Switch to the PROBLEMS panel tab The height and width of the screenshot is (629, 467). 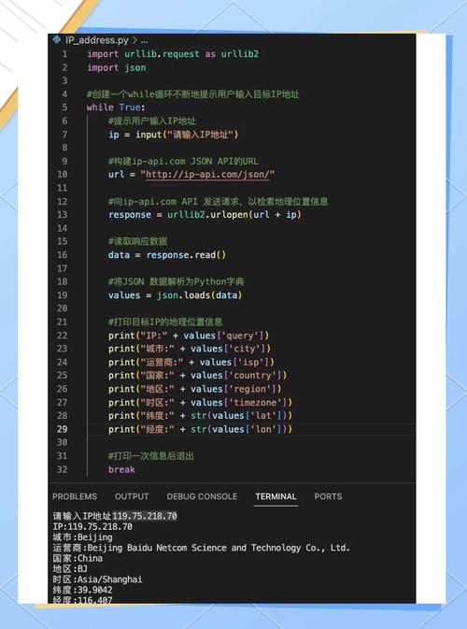coord(75,496)
